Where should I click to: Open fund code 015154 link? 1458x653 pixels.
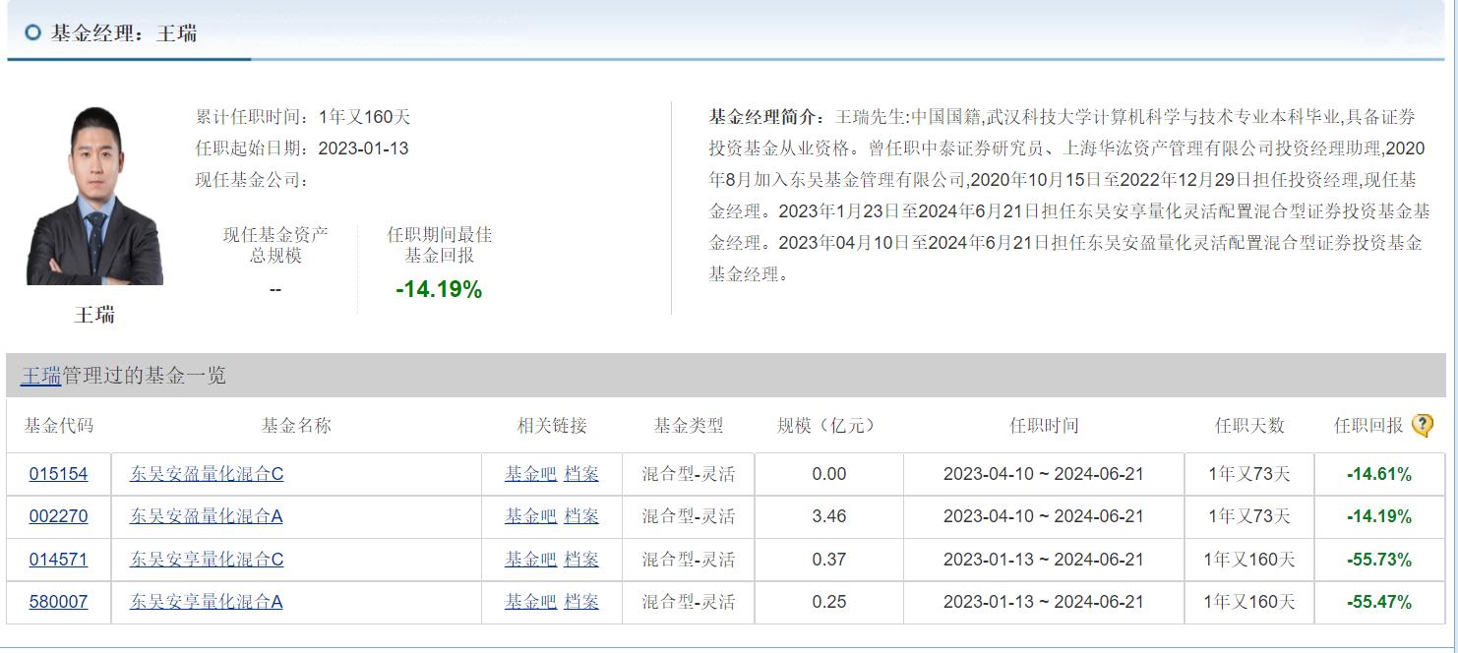(x=58, y=474)
